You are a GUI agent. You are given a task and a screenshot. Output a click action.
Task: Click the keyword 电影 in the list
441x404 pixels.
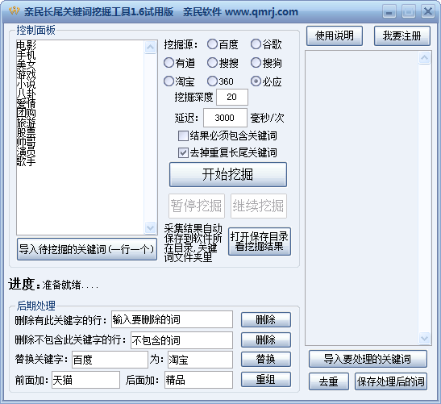[x=26, y=45]
